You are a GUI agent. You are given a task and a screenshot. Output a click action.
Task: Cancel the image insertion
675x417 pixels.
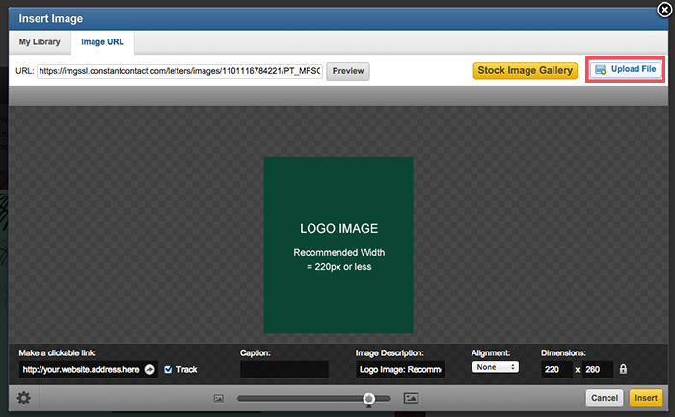pos(605,398)
